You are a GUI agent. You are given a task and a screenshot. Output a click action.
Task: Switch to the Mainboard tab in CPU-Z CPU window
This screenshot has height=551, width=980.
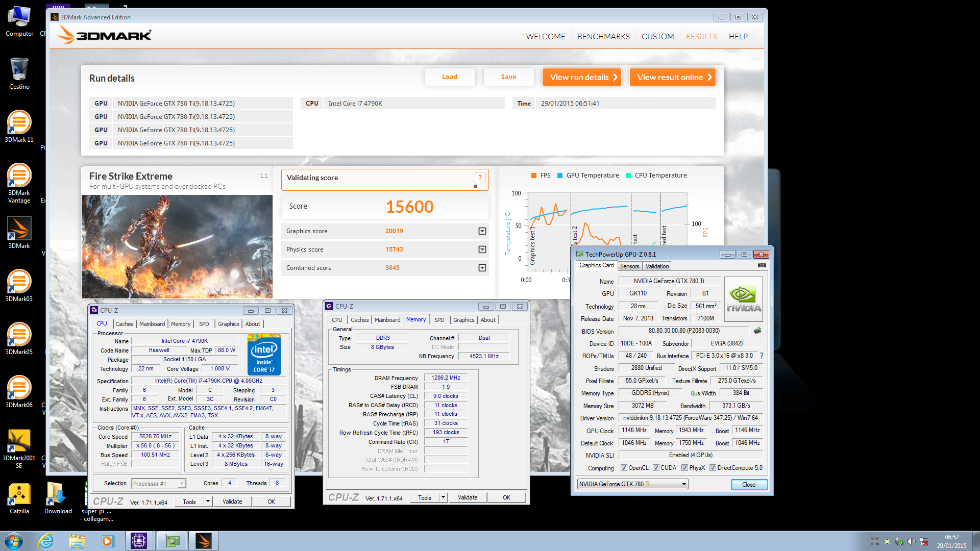coord(152,324)
